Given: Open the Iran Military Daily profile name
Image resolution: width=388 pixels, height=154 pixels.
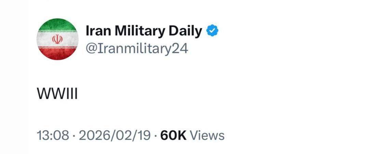Looking at the screenshot, I should (144, 32).
